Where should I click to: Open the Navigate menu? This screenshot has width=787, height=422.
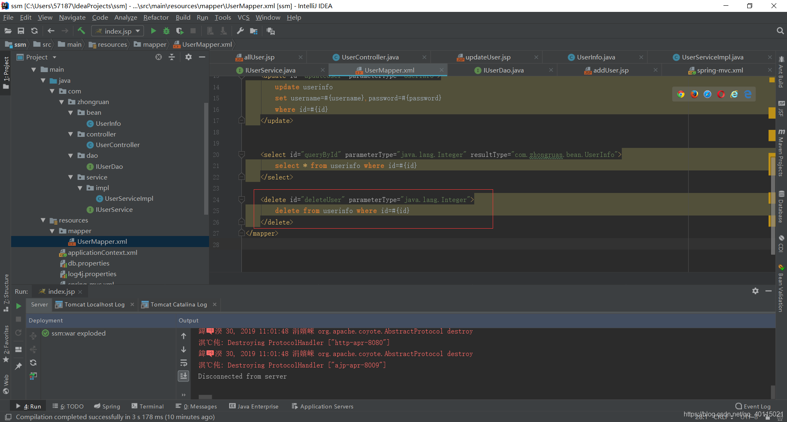coord(72,18)
